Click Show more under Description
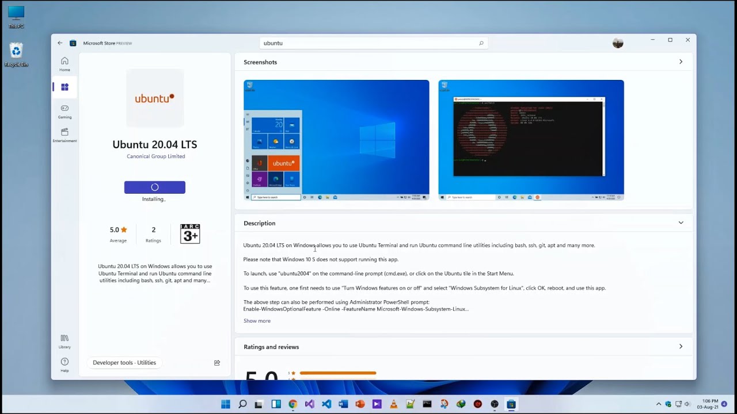737x414 pixels. [x=257, y=321]
